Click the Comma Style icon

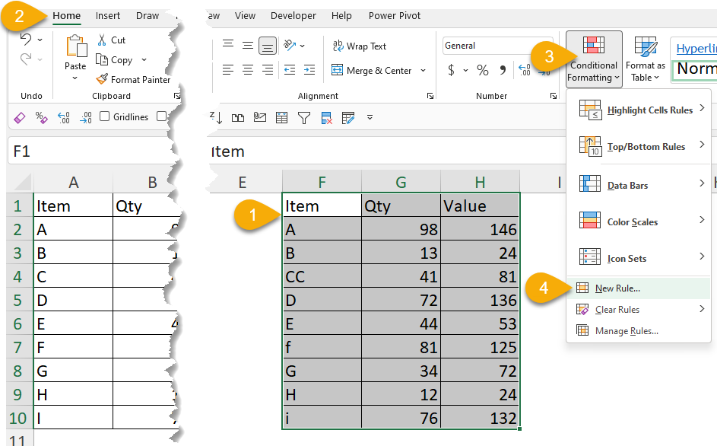[x=503, y=70]
